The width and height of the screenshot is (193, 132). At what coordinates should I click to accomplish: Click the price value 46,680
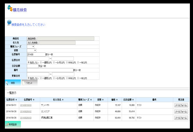pos(118,112)
